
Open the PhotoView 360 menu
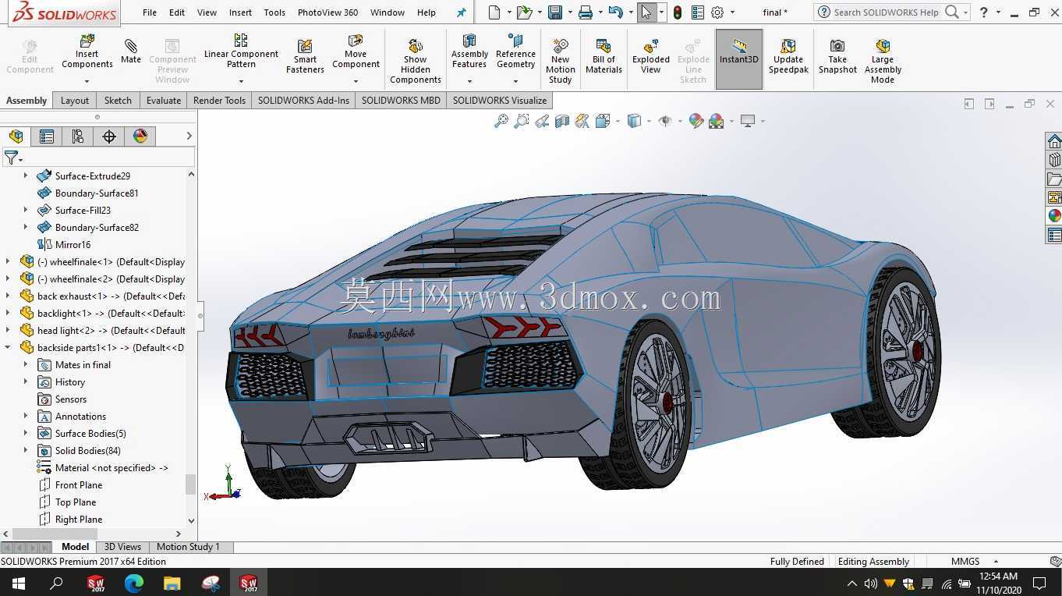click(328, 12)
